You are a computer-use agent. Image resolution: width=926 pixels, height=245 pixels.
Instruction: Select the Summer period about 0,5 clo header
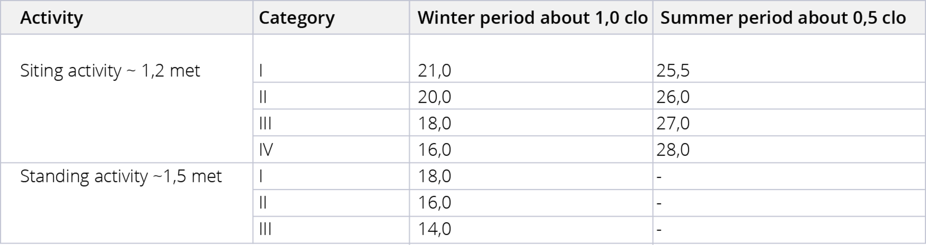[x=789, y=18]
